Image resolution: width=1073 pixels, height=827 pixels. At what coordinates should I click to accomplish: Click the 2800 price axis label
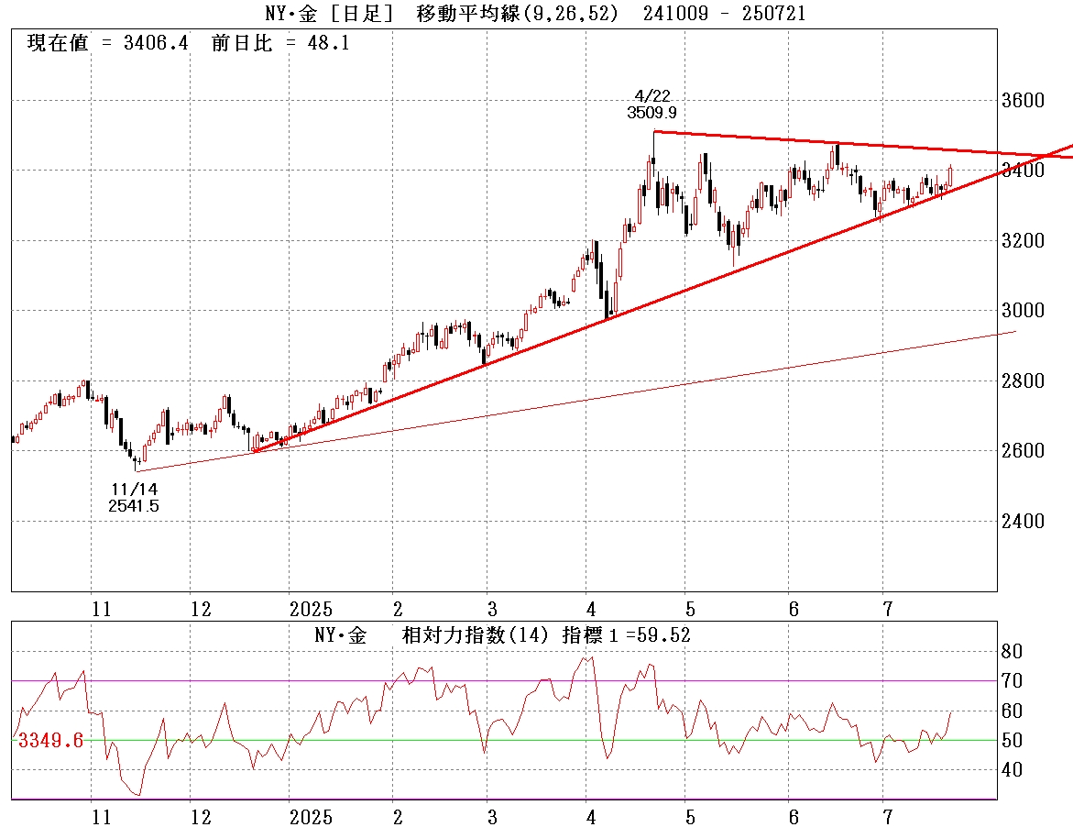(x=1021, y=381)
